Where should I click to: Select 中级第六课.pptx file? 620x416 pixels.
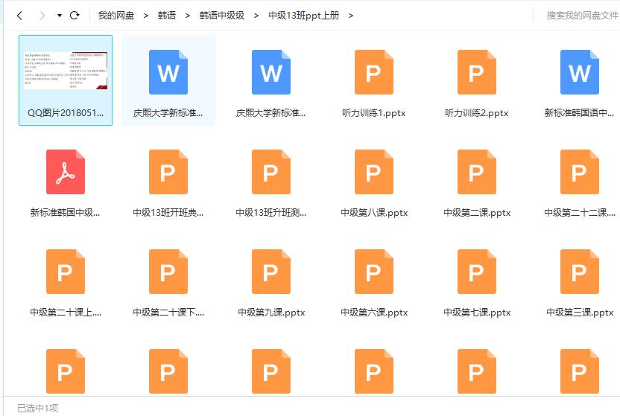373,272
